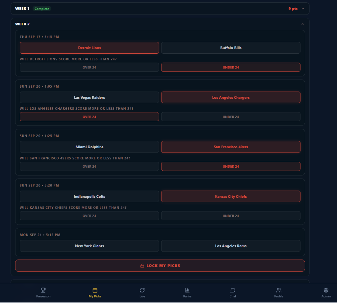Open the Live refresh icon
Image resolution: width=337 pixels, height=303 pixels.
pyautogui.click(x=142, y=290)
